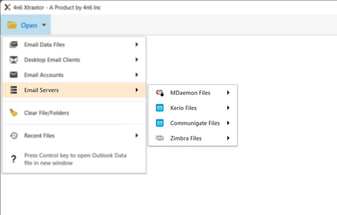The width and height of the screenshot is (337, 215).
Task: Expand the Open dropdown arrow
Action: [44, 25]
